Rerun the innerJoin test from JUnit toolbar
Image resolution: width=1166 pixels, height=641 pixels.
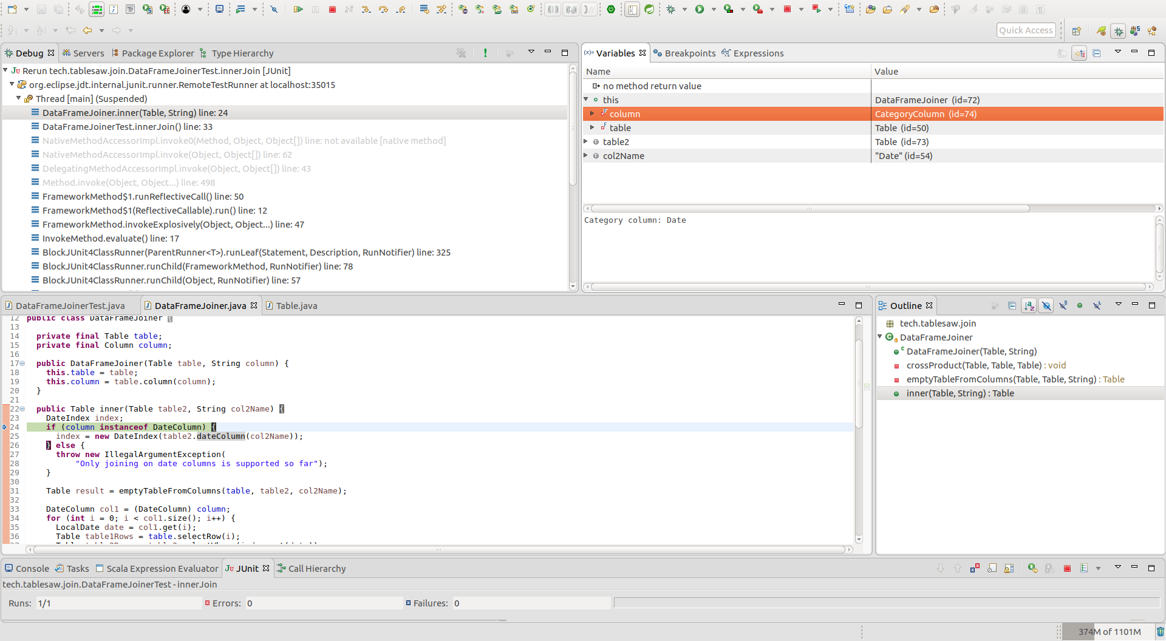[1032, 568]
